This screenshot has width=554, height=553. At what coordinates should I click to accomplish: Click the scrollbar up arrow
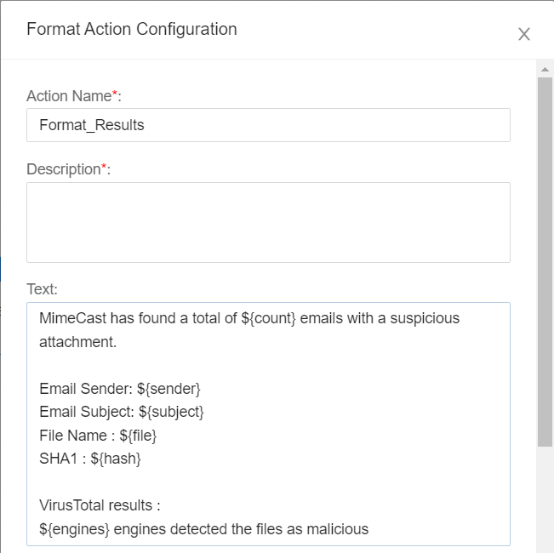545,68
